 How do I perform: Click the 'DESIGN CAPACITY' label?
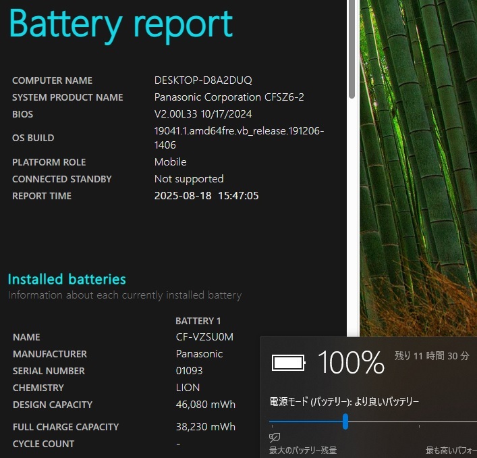[53, 405]
